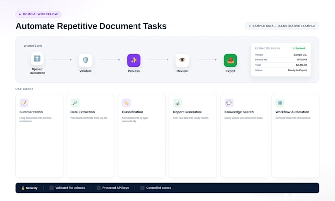Image resolution: width=335 pixels, height=201 pixels.
Task: Select the Classification tag icon
Action: tap(126, 103)
